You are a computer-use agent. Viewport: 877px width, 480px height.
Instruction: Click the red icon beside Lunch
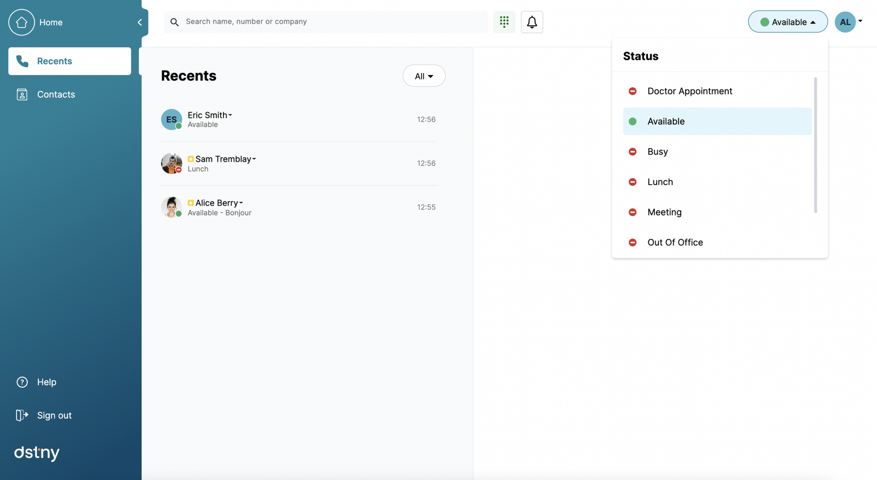pos(633,182)
